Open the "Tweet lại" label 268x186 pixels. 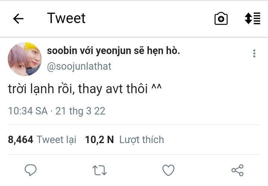pyautogui.click(x=57, y=140)
